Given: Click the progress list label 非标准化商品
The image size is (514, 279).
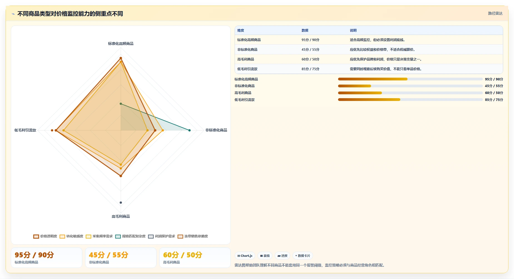Looking at the screenshot, I should point(245,86).
